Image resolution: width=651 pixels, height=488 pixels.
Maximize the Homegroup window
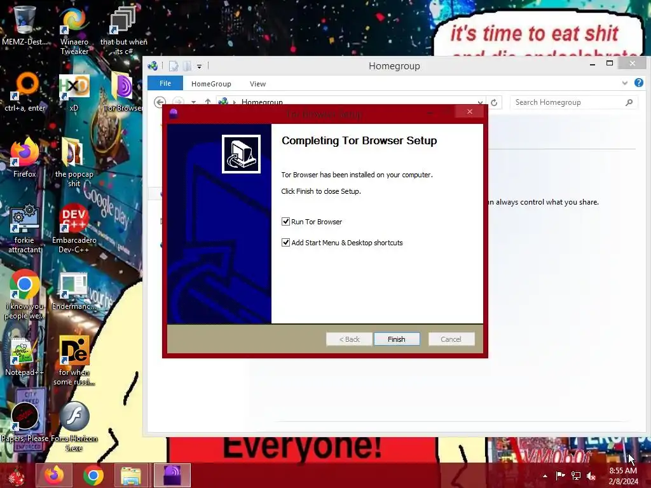pyautogui.click(x=610, y=64)
